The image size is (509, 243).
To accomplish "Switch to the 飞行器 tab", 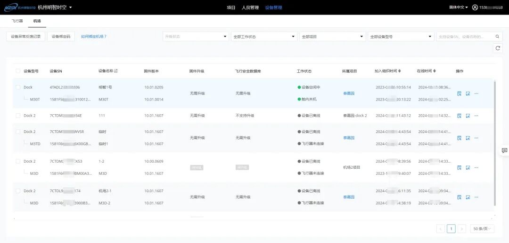I will [x=17, y=21].
